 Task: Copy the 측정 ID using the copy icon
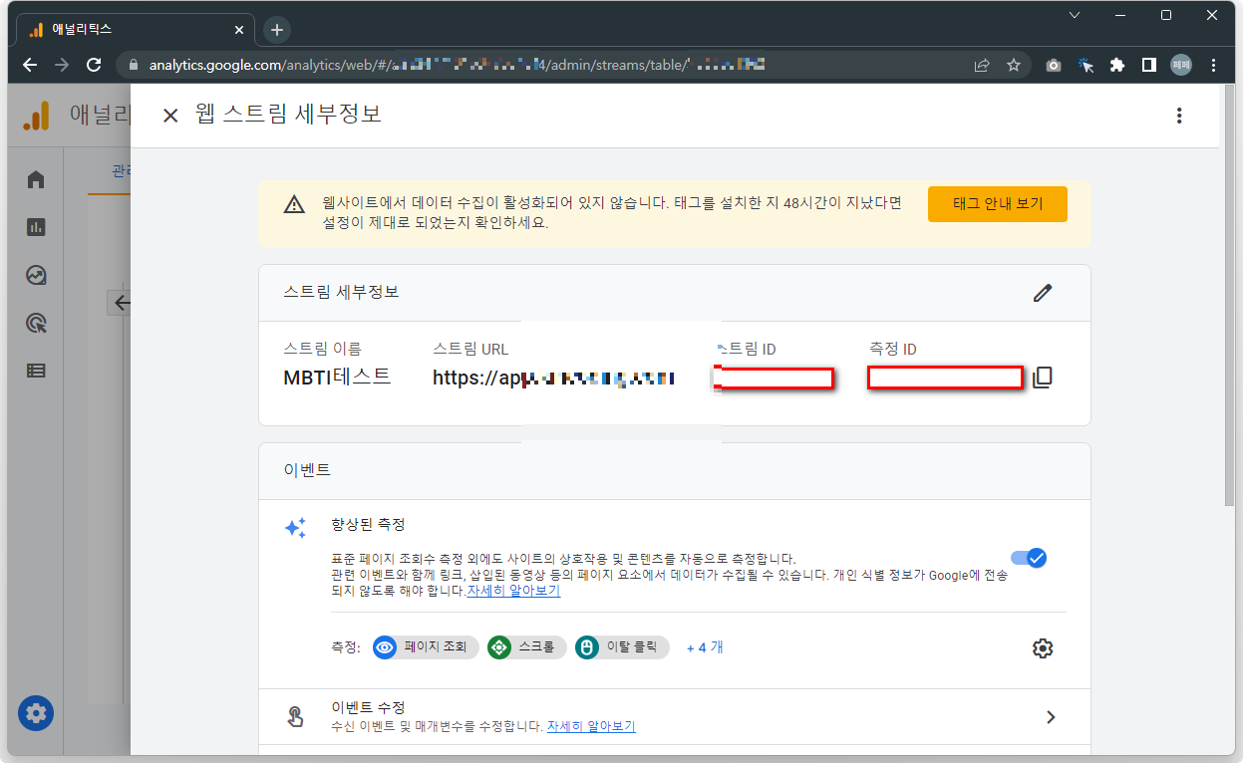[x=1042, y=377]
